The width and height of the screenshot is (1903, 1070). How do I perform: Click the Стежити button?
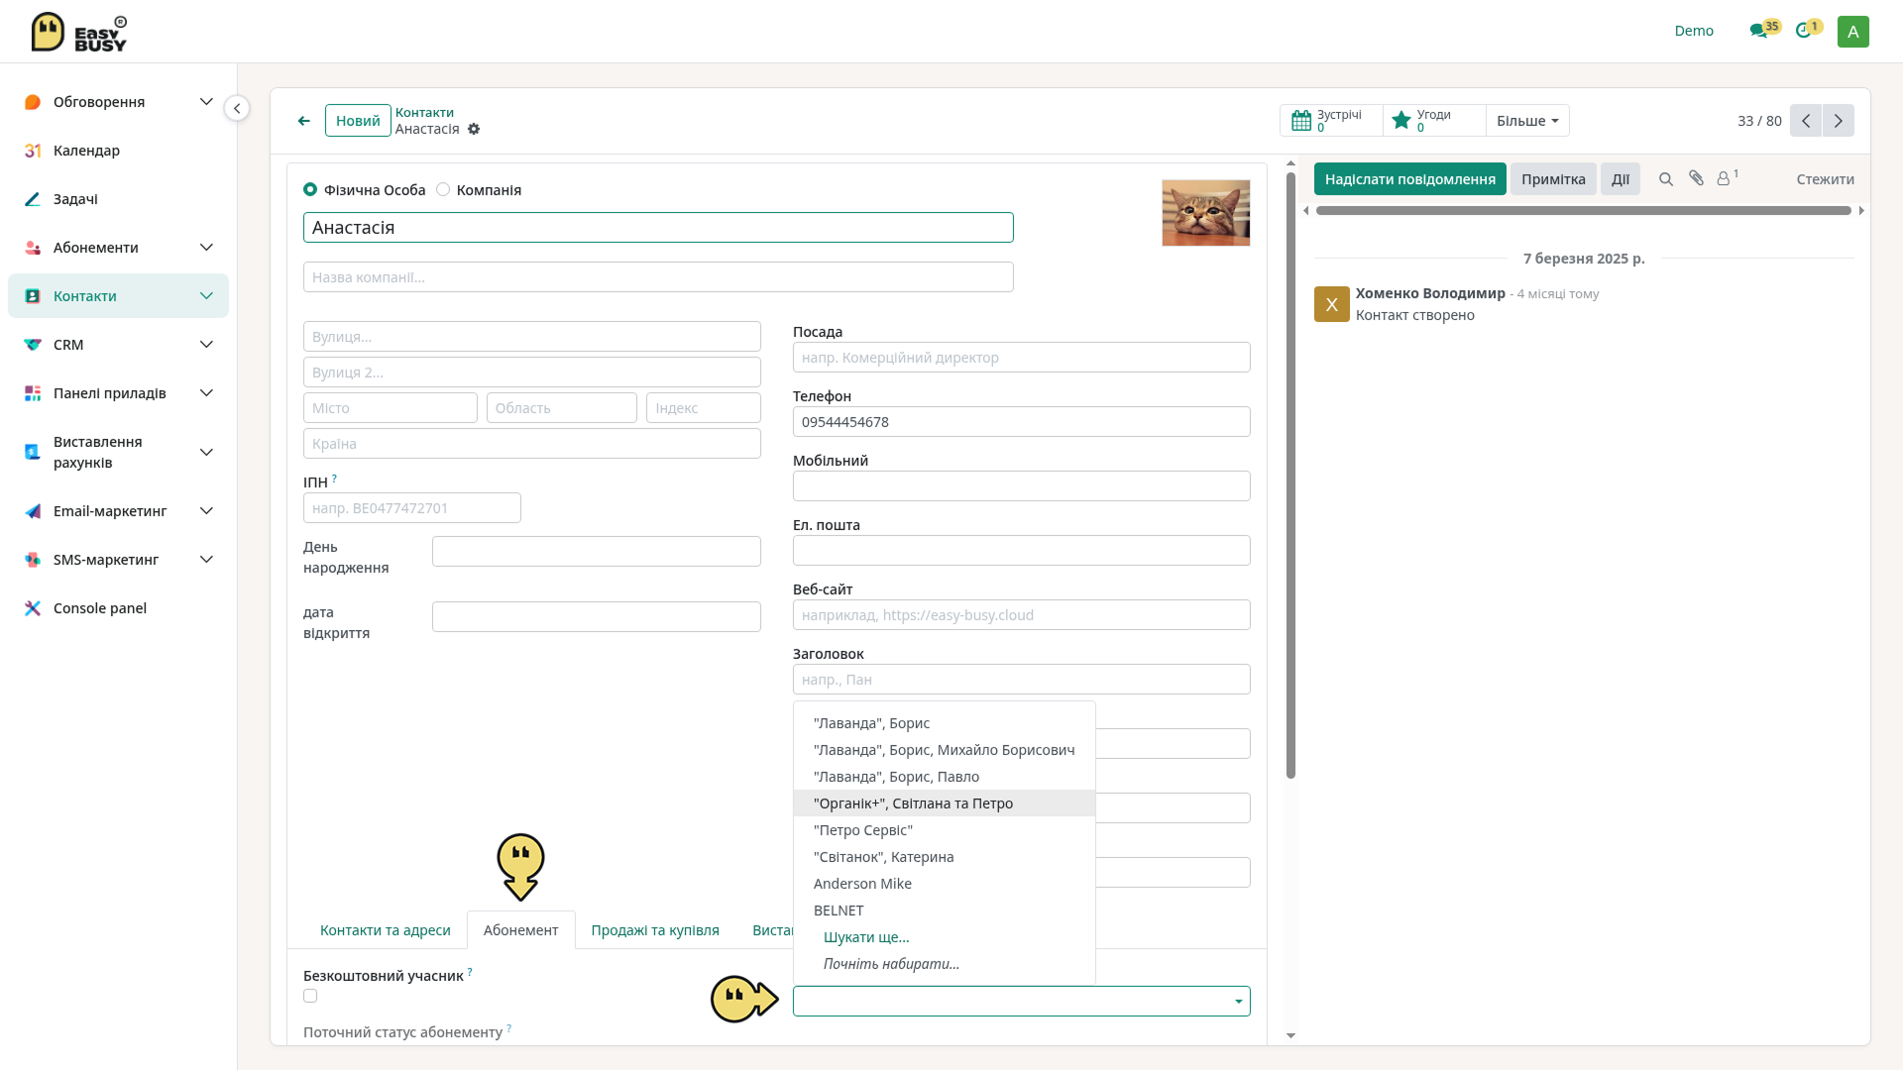(x=1825, y=179)
